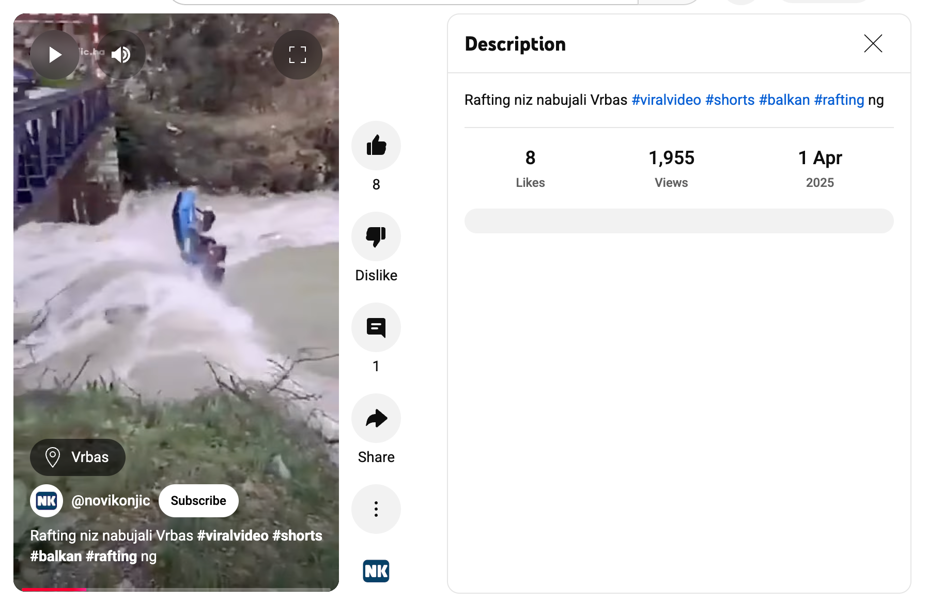
Task: Share this Short
Action: 376,418
